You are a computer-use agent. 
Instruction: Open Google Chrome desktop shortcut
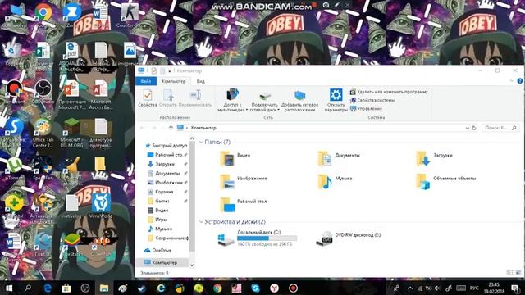43,15
